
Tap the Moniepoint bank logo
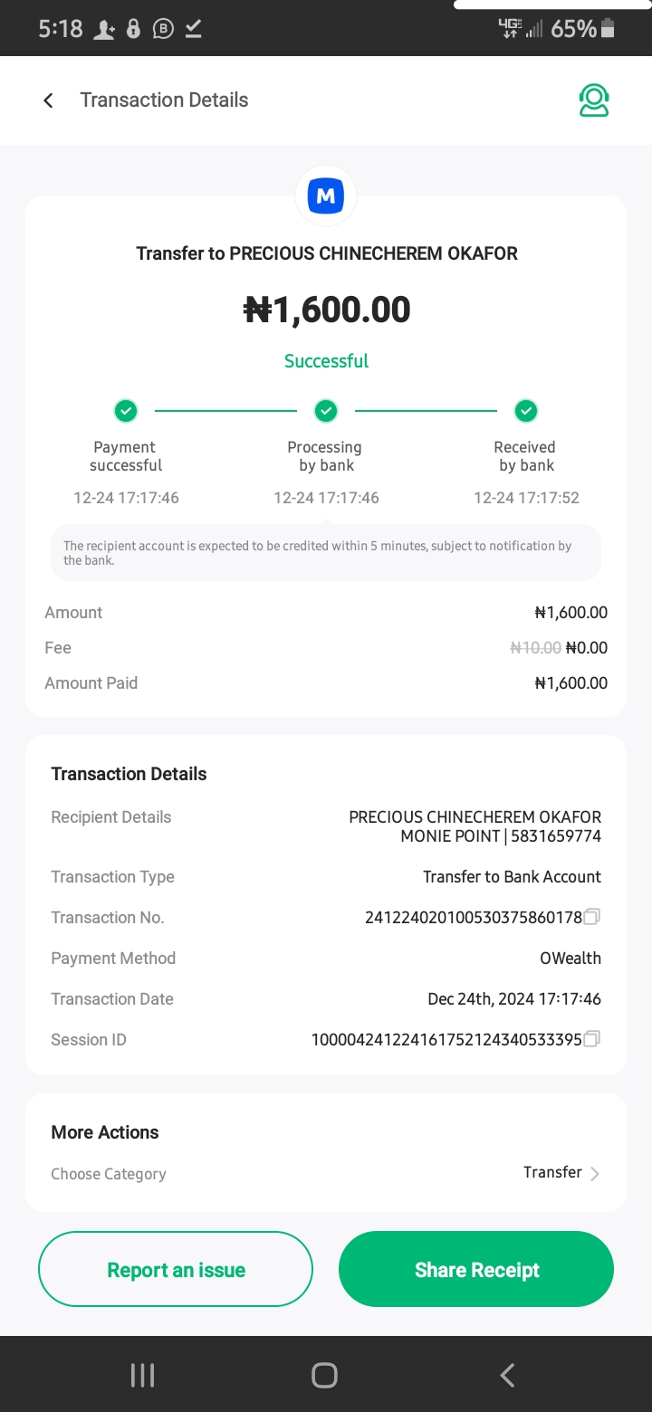coord(326,196)
